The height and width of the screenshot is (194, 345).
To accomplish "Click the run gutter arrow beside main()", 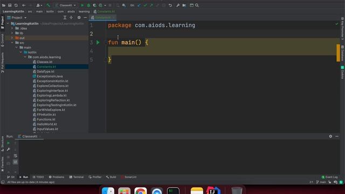I will coord(98,42).
